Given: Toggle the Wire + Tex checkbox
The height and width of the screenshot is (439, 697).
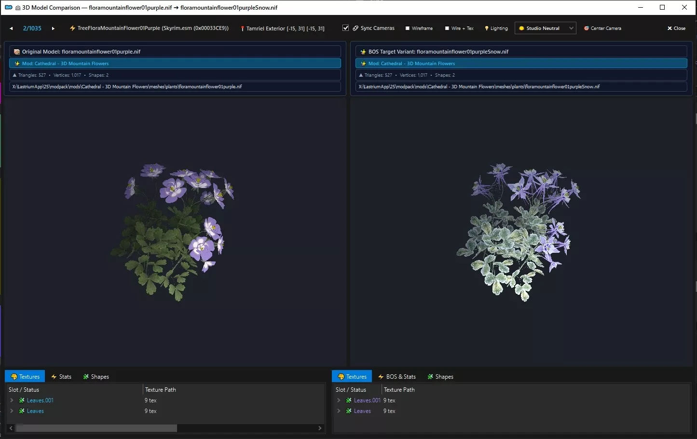Looking at the screenshot, I should click(447, 28).
